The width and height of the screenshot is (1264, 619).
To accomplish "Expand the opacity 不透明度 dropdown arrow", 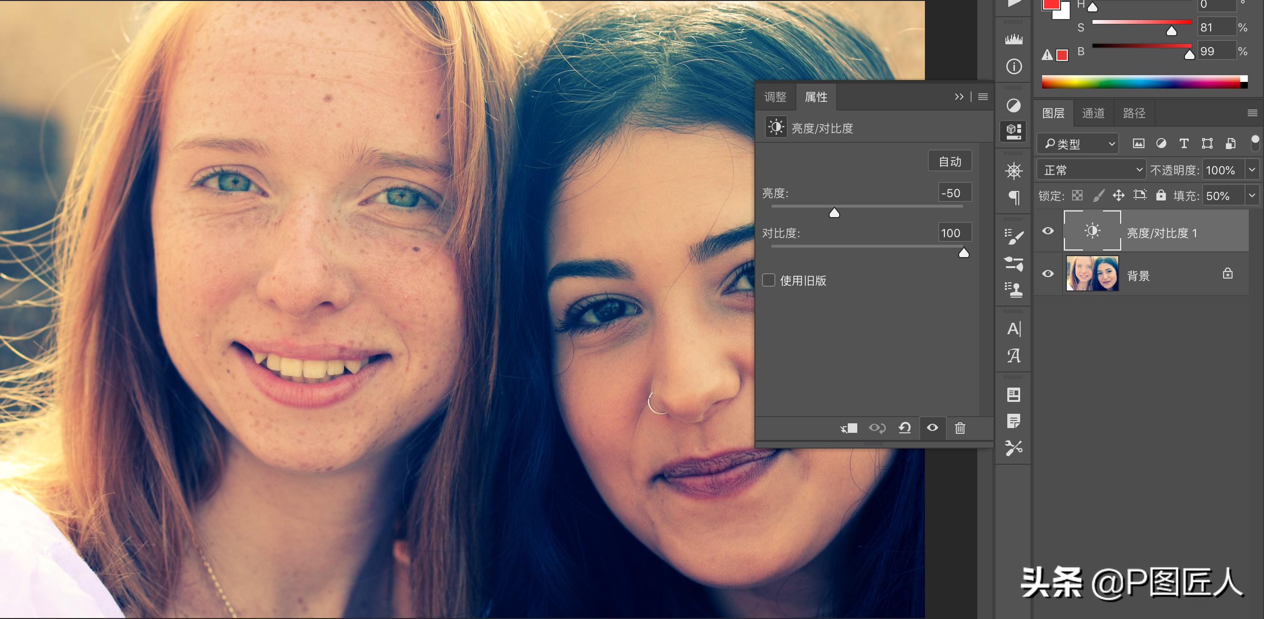I will (x=1252, y=170).
